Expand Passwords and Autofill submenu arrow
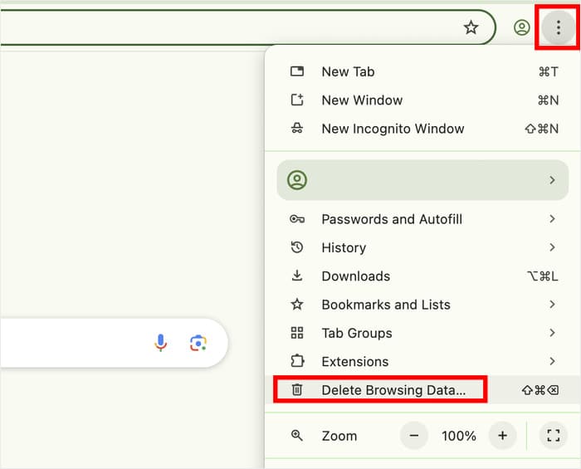The image size is (581, 469). click(x=552, y=218)
